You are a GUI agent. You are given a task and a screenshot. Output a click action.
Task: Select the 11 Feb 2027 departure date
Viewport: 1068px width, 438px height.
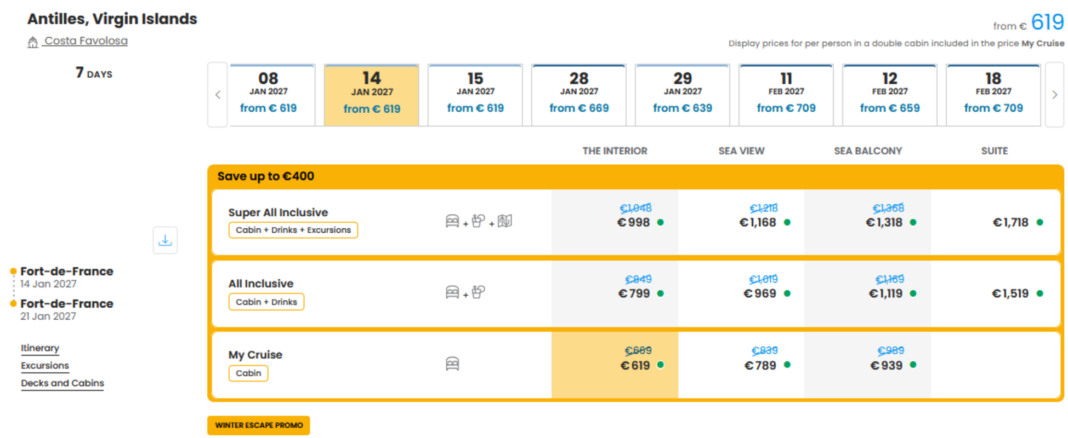click(x=786, y=95)
